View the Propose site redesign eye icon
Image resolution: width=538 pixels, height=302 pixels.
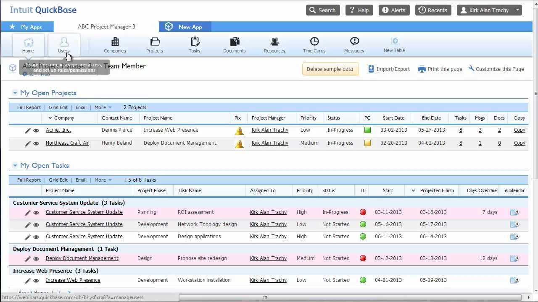(x=36, y=259)
